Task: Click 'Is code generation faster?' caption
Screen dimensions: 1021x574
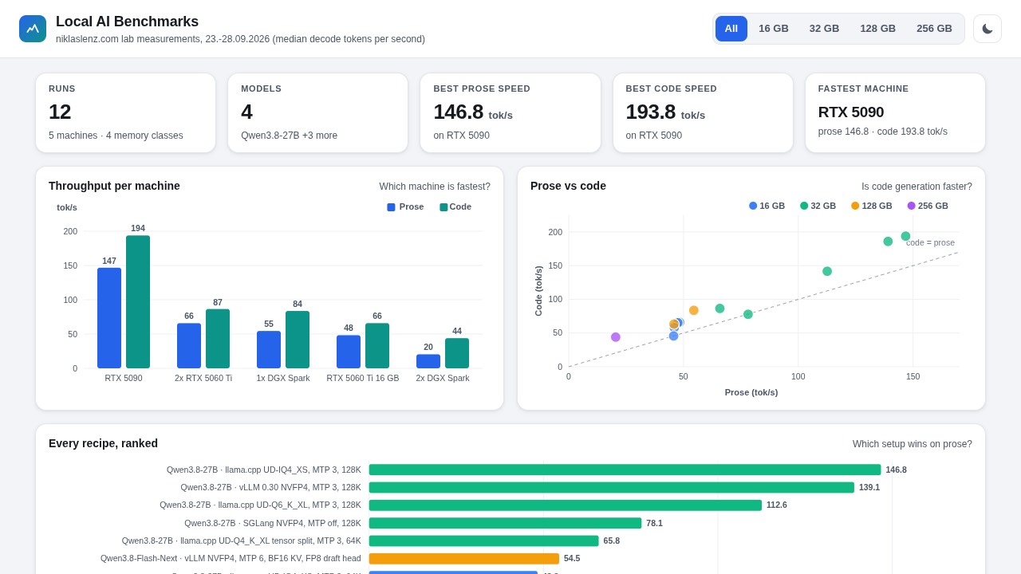Action: 917,187
